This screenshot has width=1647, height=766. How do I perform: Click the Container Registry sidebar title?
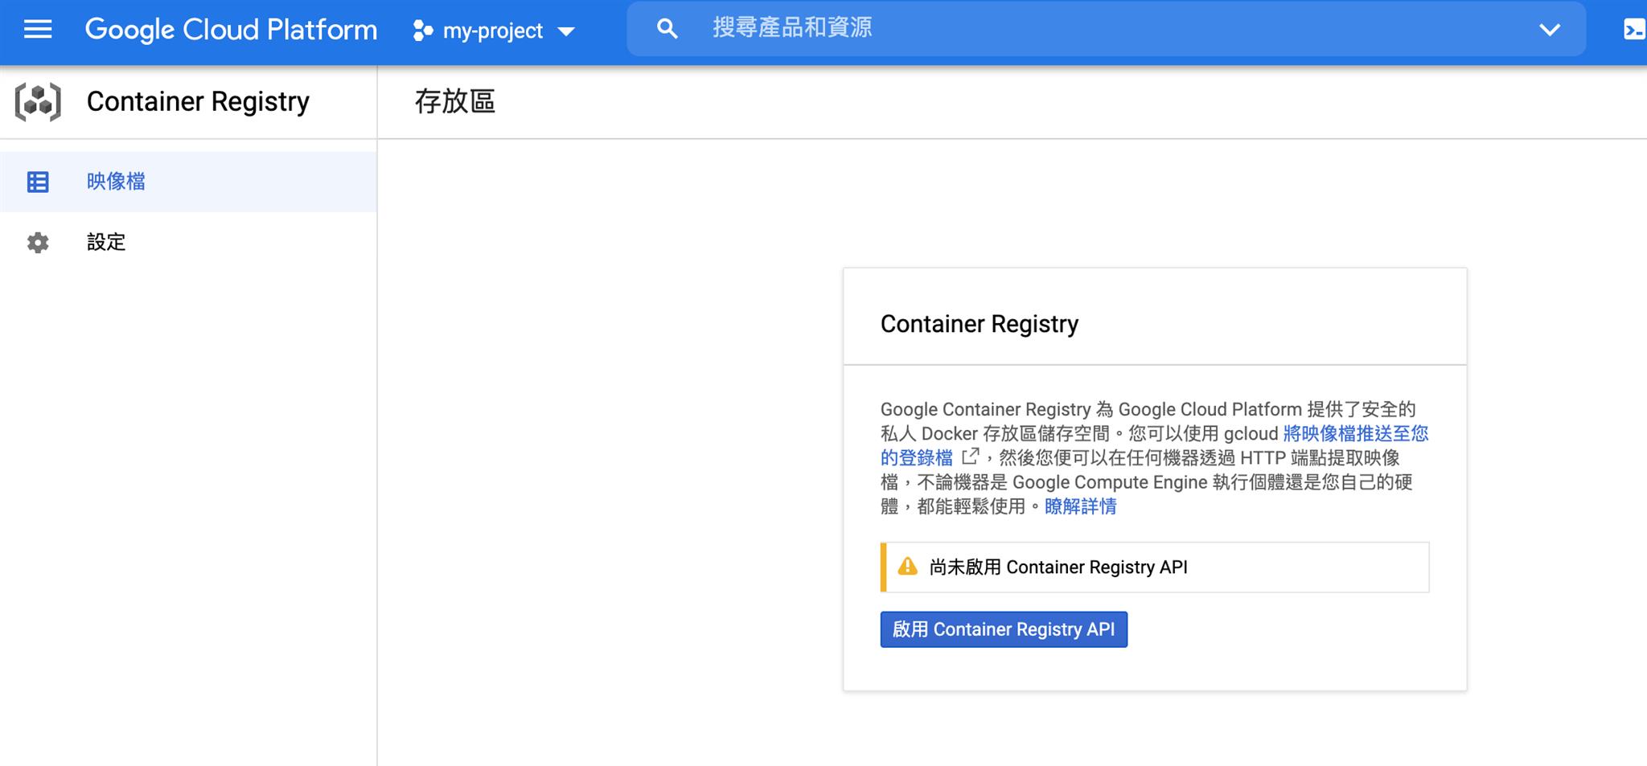tap(198, 102)
